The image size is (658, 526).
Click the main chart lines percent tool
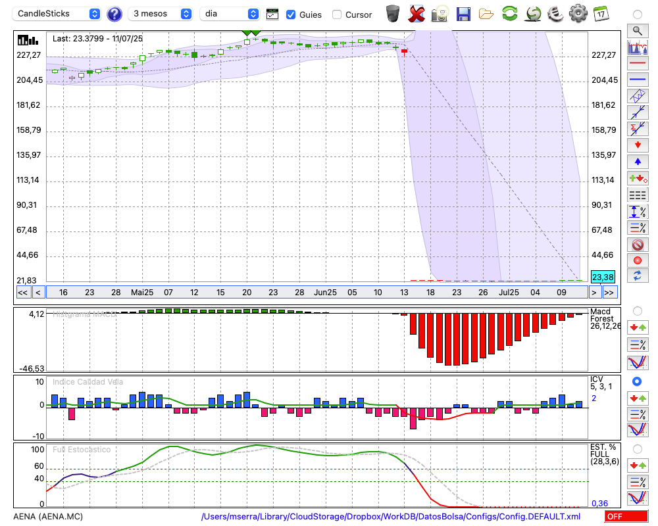[638, 227]
